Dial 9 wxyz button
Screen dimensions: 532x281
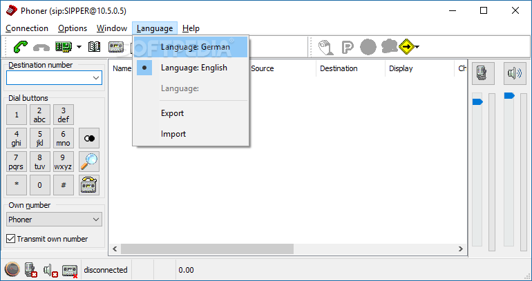pyautogui.click(x=63, y=162)
